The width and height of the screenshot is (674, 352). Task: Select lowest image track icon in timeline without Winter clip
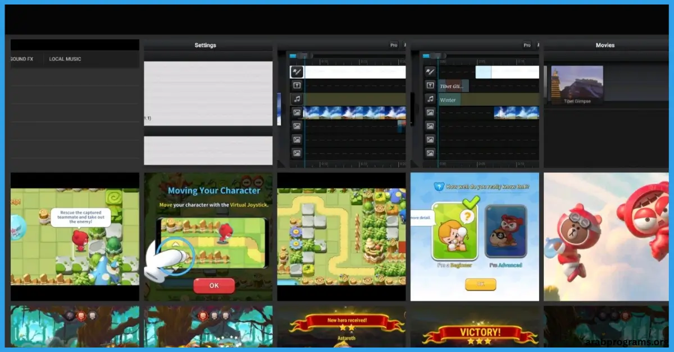[x=297, y=153]
